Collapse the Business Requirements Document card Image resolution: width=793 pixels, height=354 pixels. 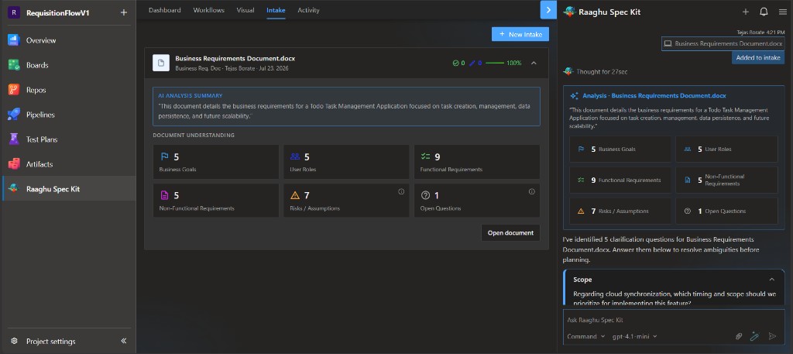point(534,64)
